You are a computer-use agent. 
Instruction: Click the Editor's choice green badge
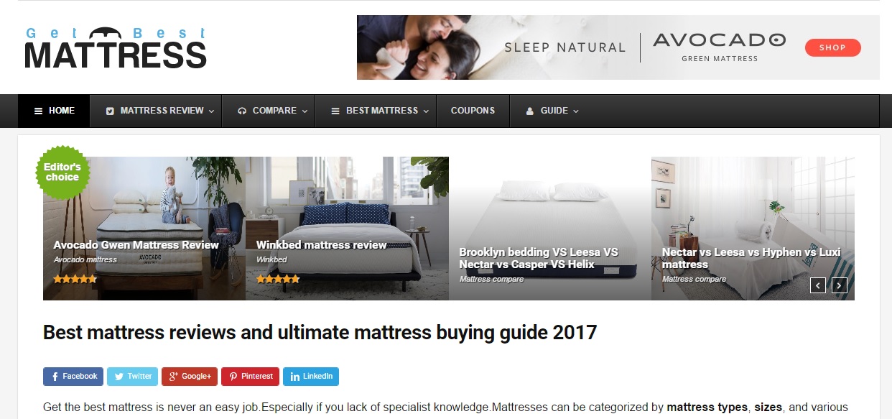coord(62,172)
